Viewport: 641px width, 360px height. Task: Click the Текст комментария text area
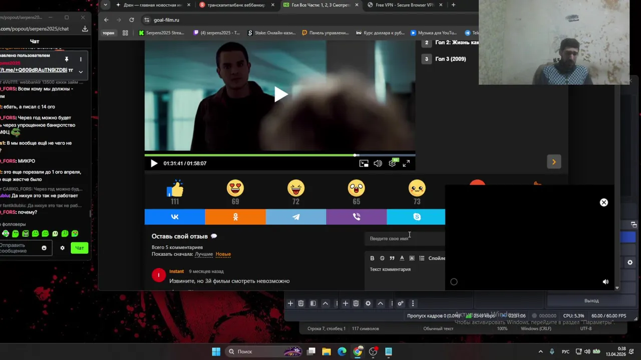click(405, 277)
